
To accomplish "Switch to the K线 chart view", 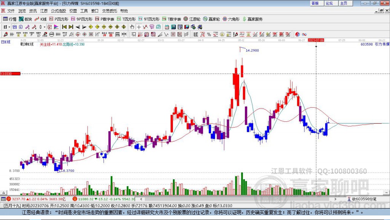I will (40, 19).
